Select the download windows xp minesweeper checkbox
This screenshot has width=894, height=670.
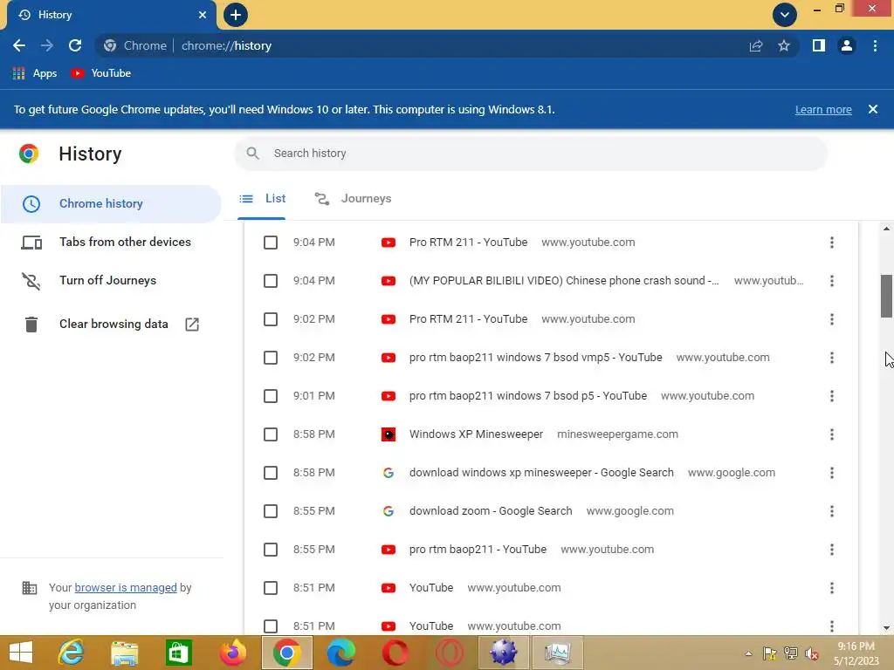(271, 473)
